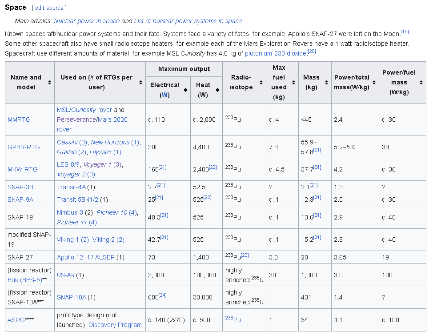Follow citation 21 in GPHS-RTG mass cell
This screenshot has height=335, width=433.
[317, 150]
